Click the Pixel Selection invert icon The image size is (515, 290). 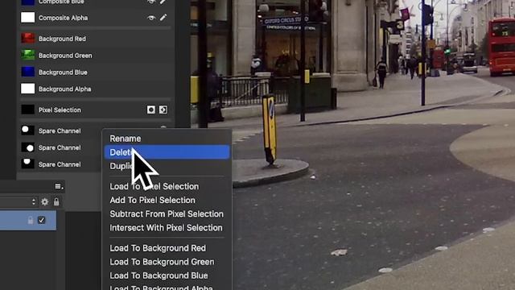(x=163, y=110)
